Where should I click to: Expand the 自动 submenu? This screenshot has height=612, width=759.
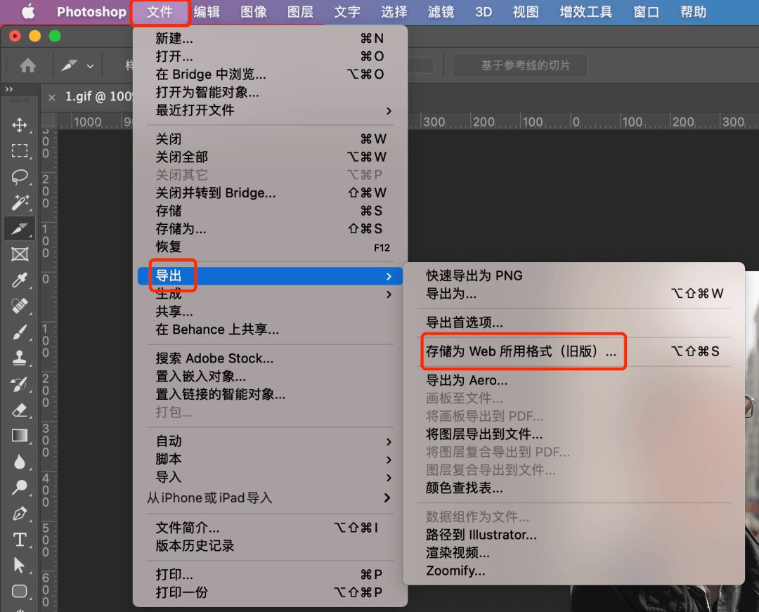point(271,441)
